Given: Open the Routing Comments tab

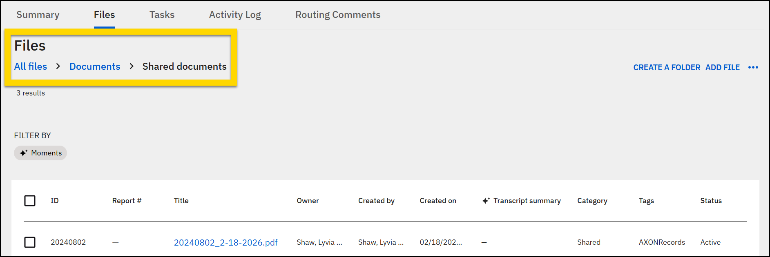Looking at the screenshot, I should point(337,14).
